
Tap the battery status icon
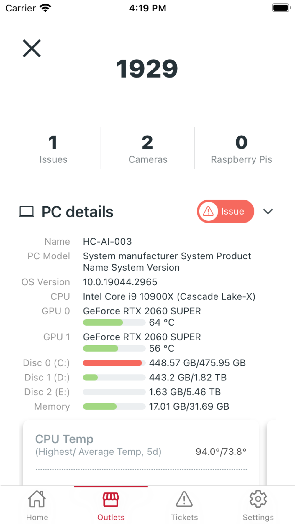click(x=281, y=8)
